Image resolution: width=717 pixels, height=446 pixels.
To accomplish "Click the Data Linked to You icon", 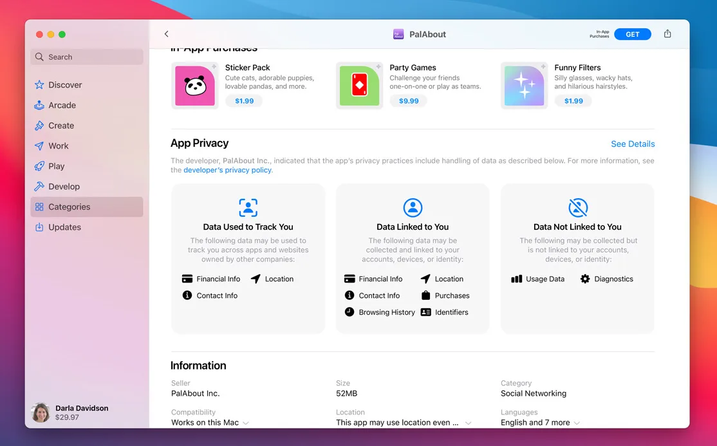I will click(413, 207).
